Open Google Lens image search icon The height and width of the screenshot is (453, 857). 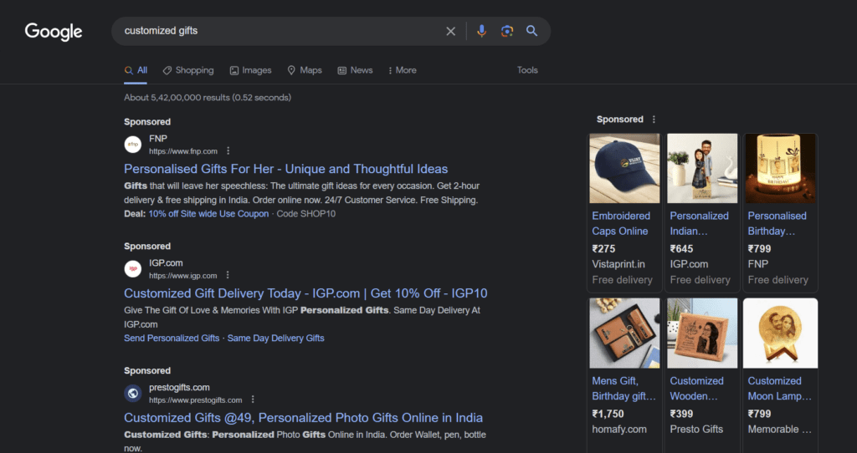(x=507, y=31)
